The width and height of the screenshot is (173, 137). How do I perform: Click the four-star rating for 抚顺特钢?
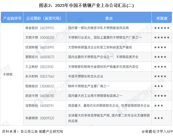point(160,47)
